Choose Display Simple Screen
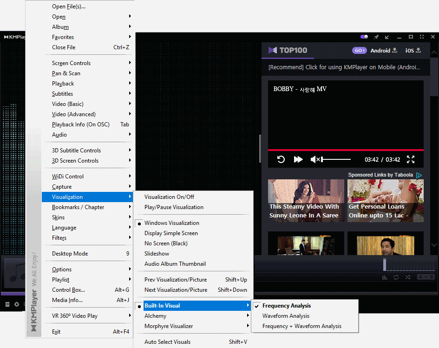Screen dimensions: 439x348 point(193,233)
